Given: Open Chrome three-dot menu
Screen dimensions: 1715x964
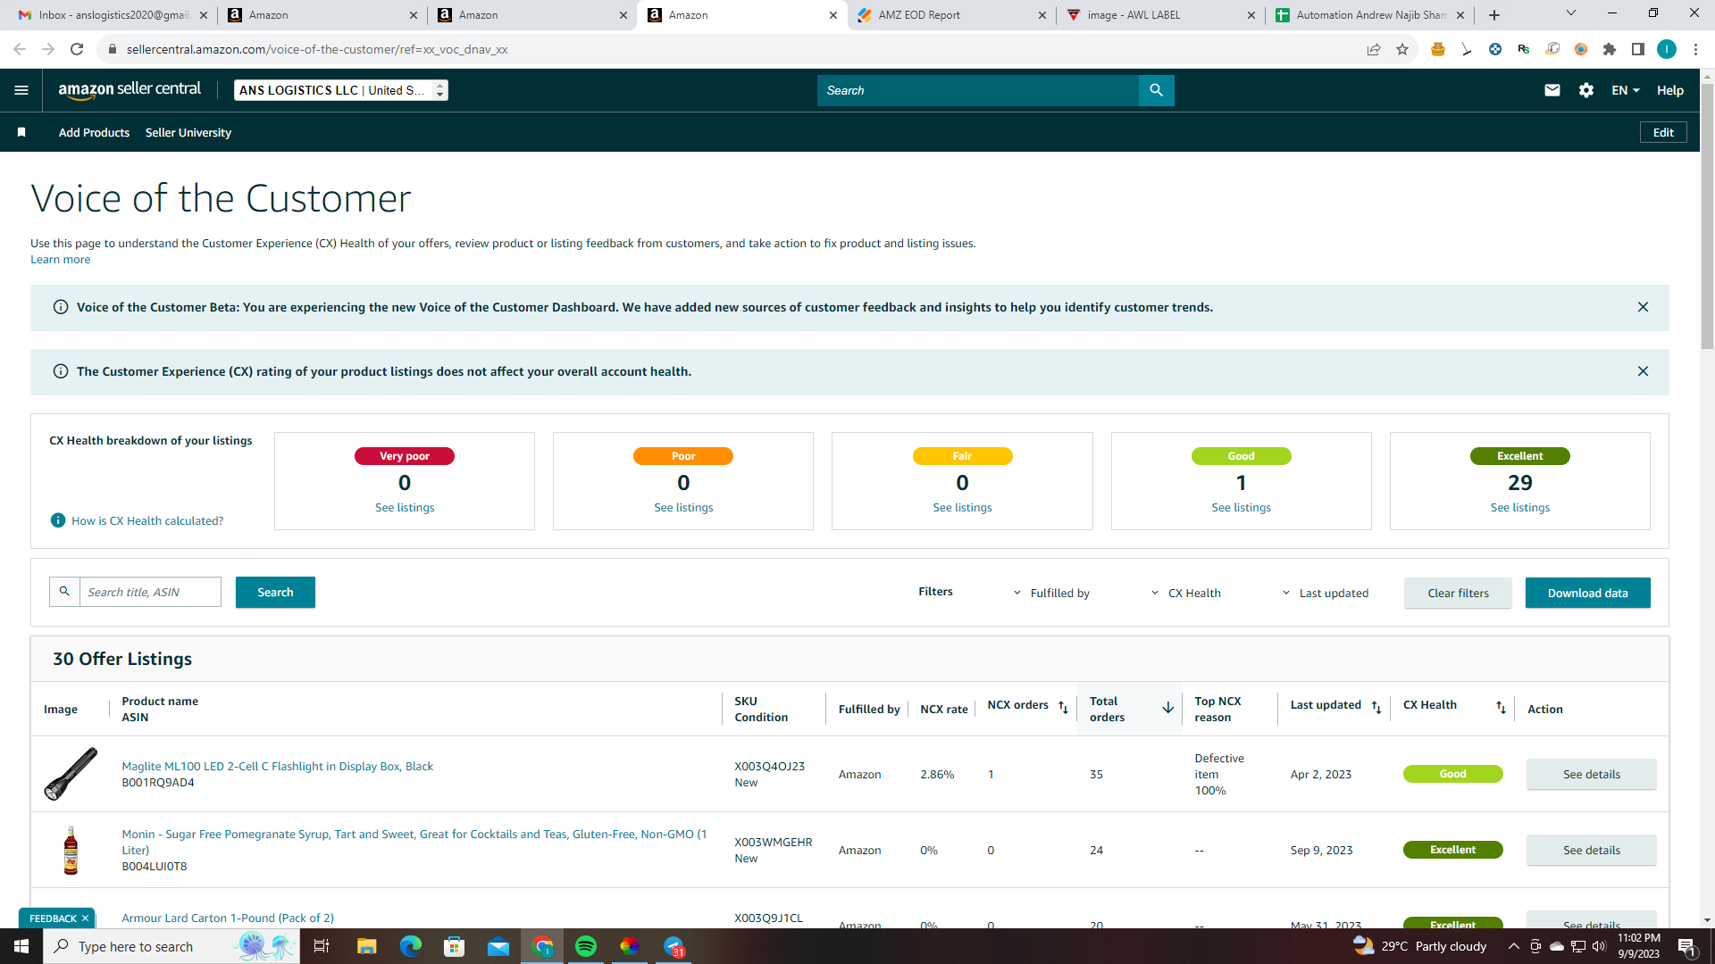Looking at the screenshot, I should click(1695, 49).
